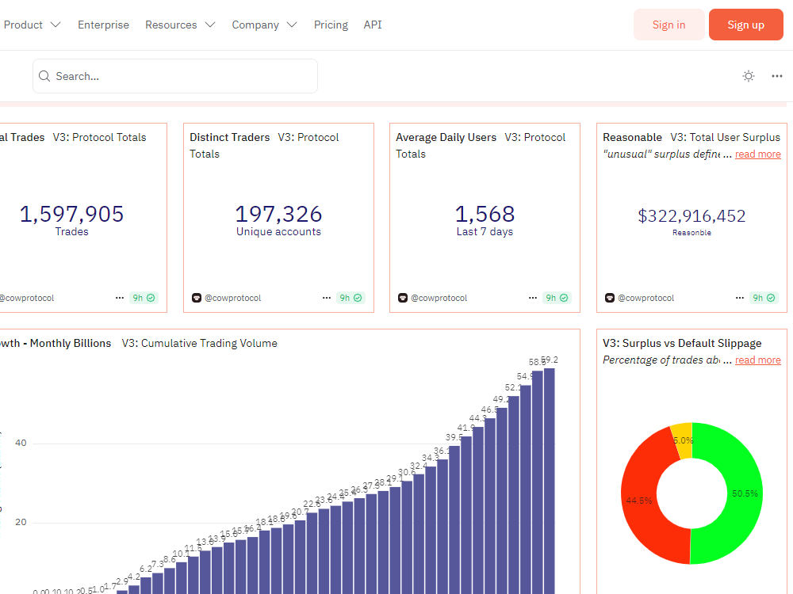Open V3: Cumulative Trading Volume query link
Viewport: 793px width, 594px height.
tap(199, 344)
